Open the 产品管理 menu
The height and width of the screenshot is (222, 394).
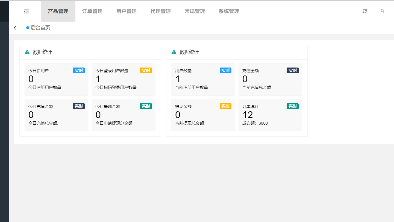click(58, 11)
